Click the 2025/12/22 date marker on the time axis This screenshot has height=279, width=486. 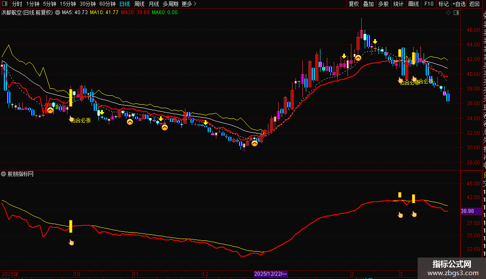pyautogui.click(x=271, y=274)
